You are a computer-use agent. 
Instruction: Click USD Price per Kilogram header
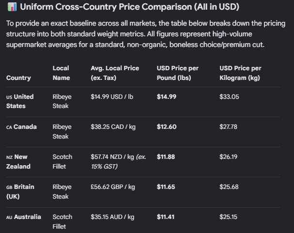[x=240, y=73]
